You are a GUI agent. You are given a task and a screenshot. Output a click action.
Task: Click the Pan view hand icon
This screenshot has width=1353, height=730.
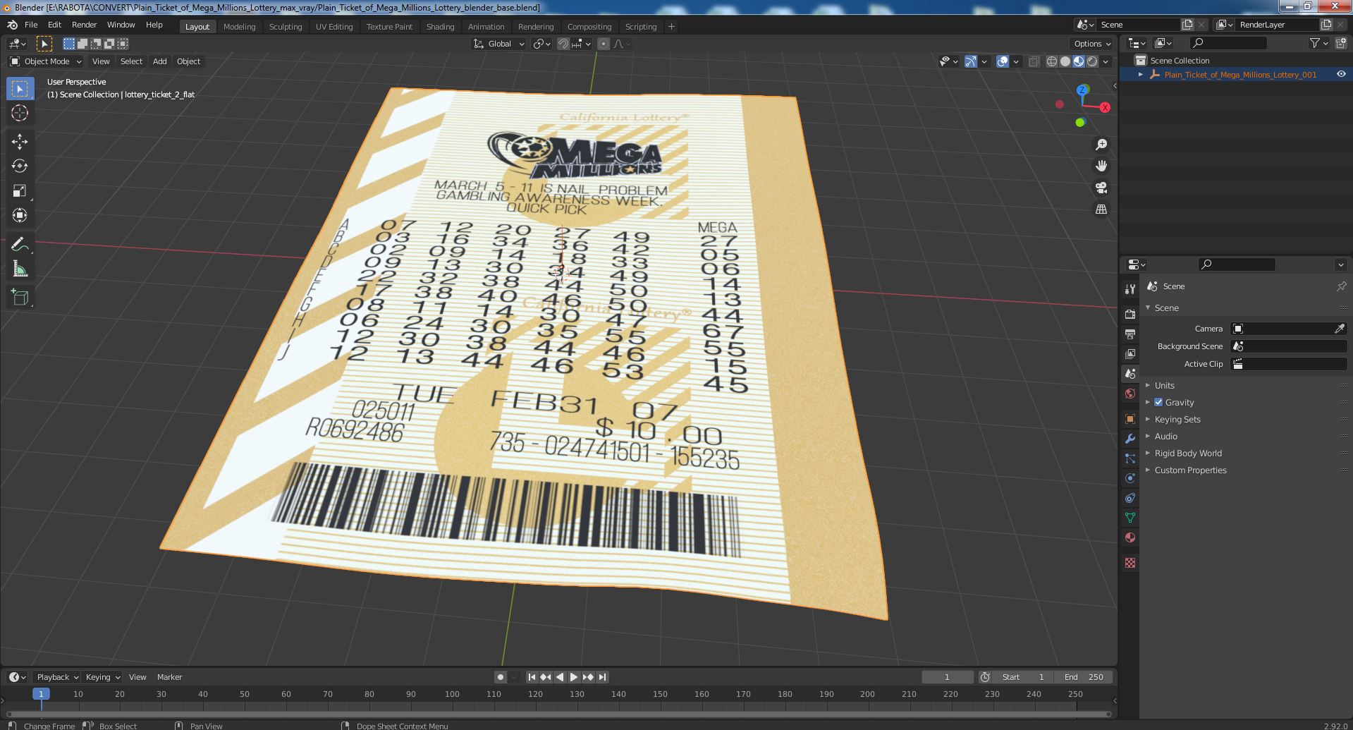point(1101,166)
